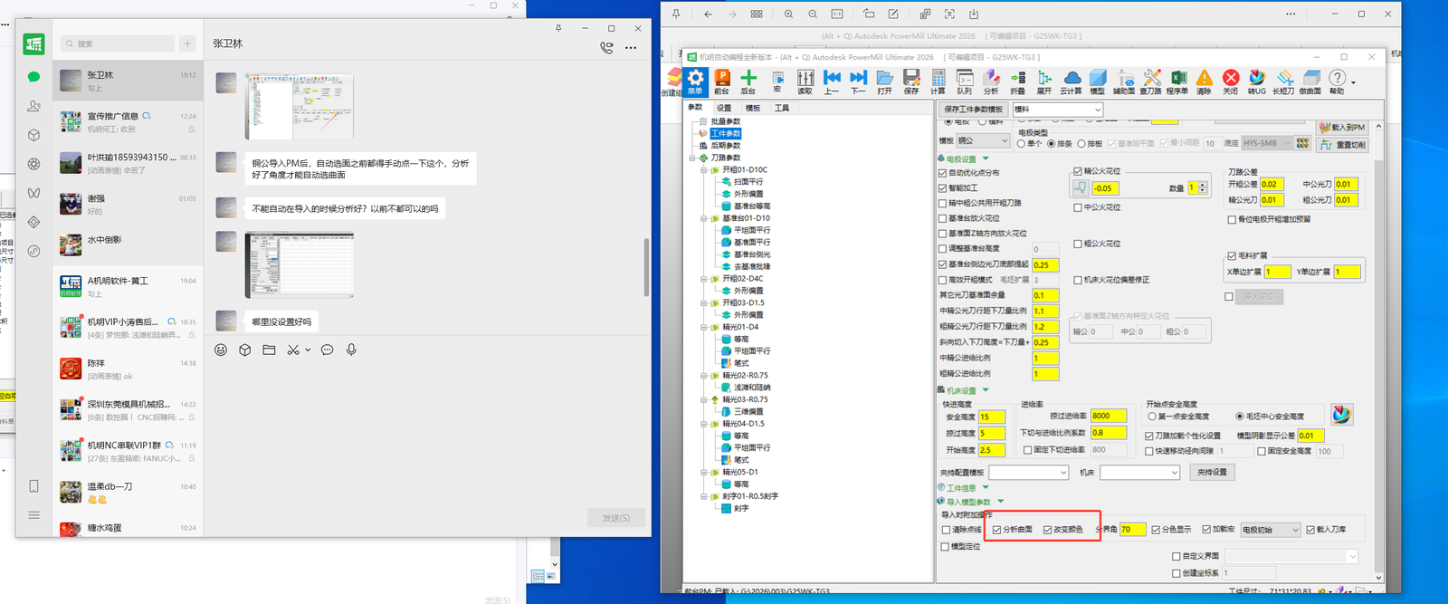The image size is (1448, 604).
Task: Select 批量参数 in the tree
Action: tap(726, 121)
